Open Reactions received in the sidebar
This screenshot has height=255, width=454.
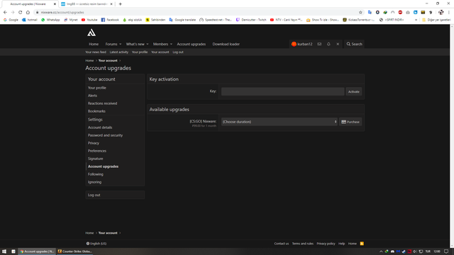tap(102, 103)
